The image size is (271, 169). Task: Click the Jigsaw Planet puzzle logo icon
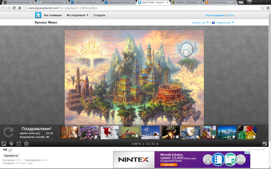click(38, 15)
